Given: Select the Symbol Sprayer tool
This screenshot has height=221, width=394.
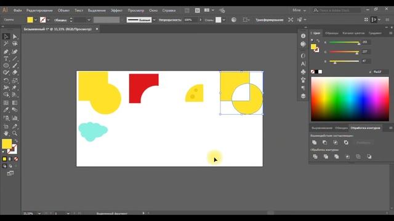Looking at the screenshot, I should [x=6, y=118].
